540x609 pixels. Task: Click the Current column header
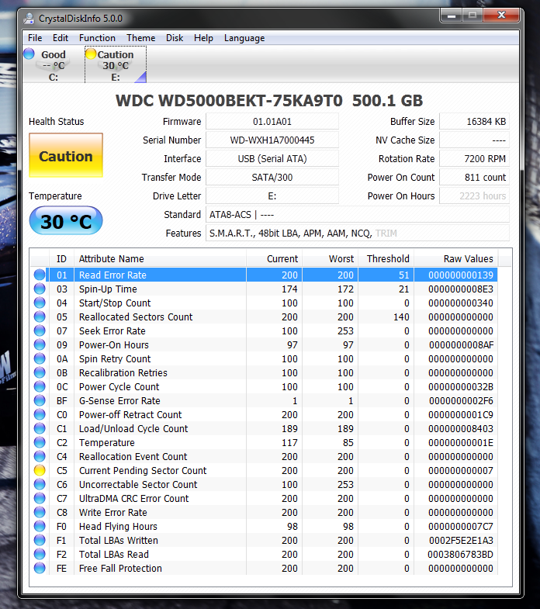coord(275,258)
